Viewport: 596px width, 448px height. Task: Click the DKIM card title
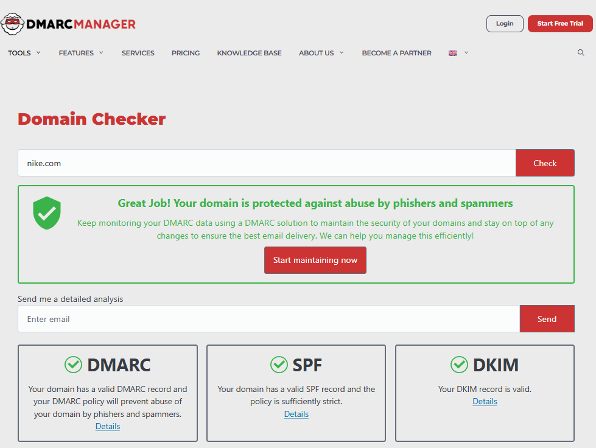tap(496, 365)
